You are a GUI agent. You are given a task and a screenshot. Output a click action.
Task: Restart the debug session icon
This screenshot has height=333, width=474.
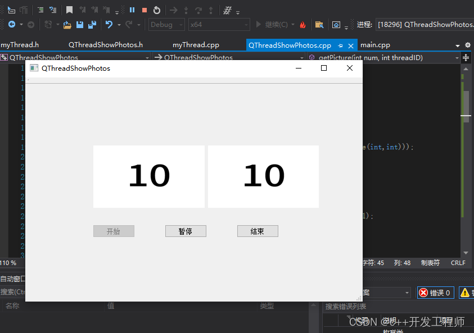(x=156, y=10)
